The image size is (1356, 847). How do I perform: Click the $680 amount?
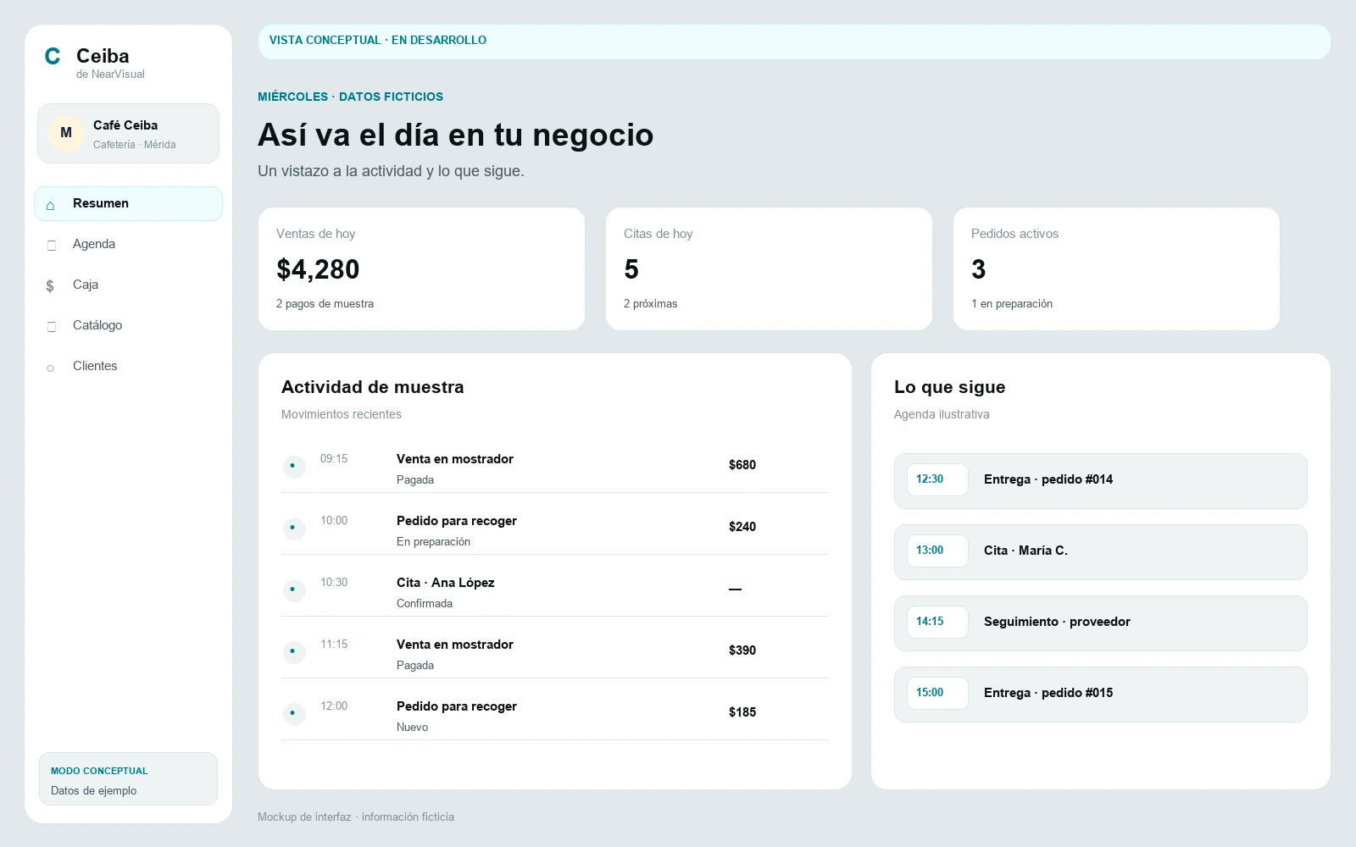point(742,465)
